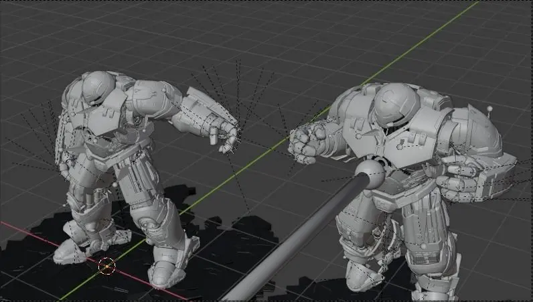Select the right robot's helmet

pyautogui.click(x=396, y=105)
